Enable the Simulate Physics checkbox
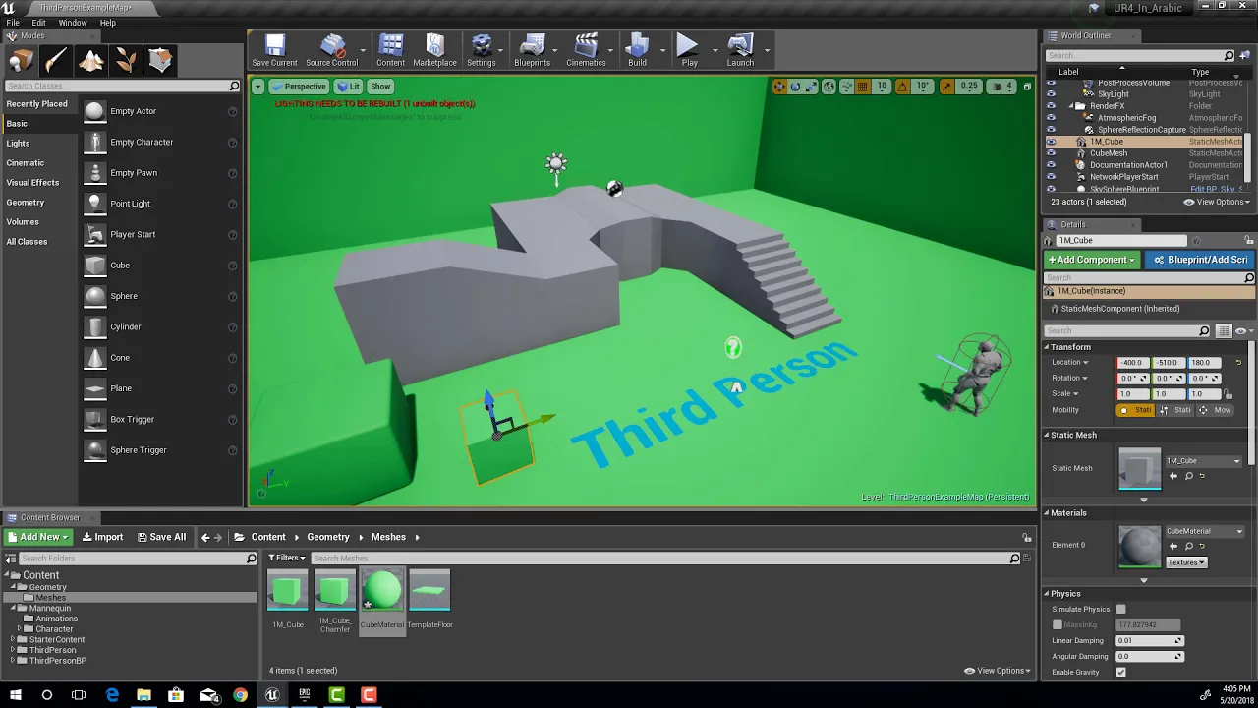Screen dimensions: 1258x708 [1120, 610]
